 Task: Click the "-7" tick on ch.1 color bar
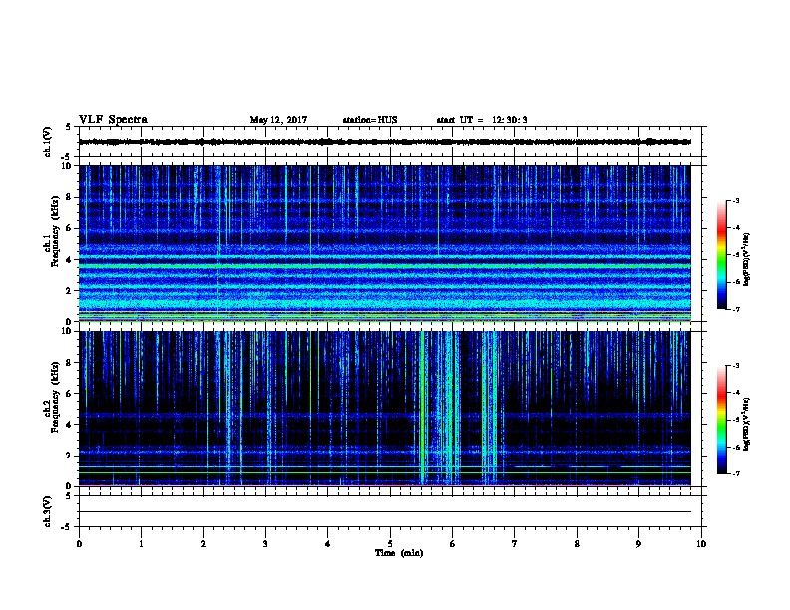pos(735,309)
